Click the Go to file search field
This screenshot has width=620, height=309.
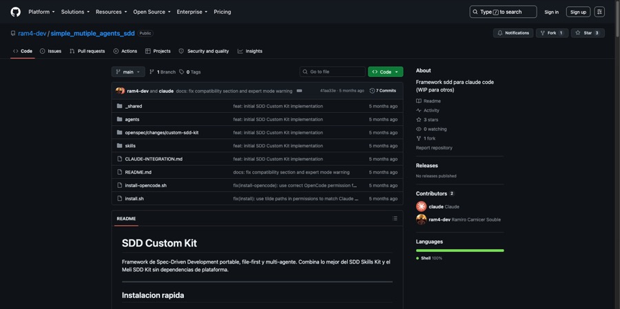333,72
